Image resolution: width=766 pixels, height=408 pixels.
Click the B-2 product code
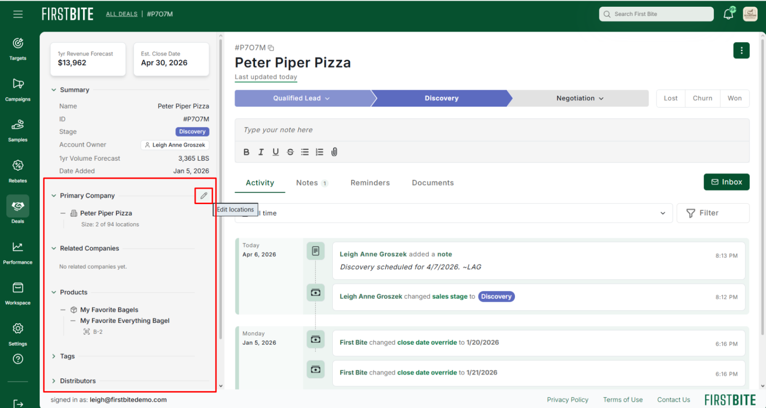tap(98, 332)
